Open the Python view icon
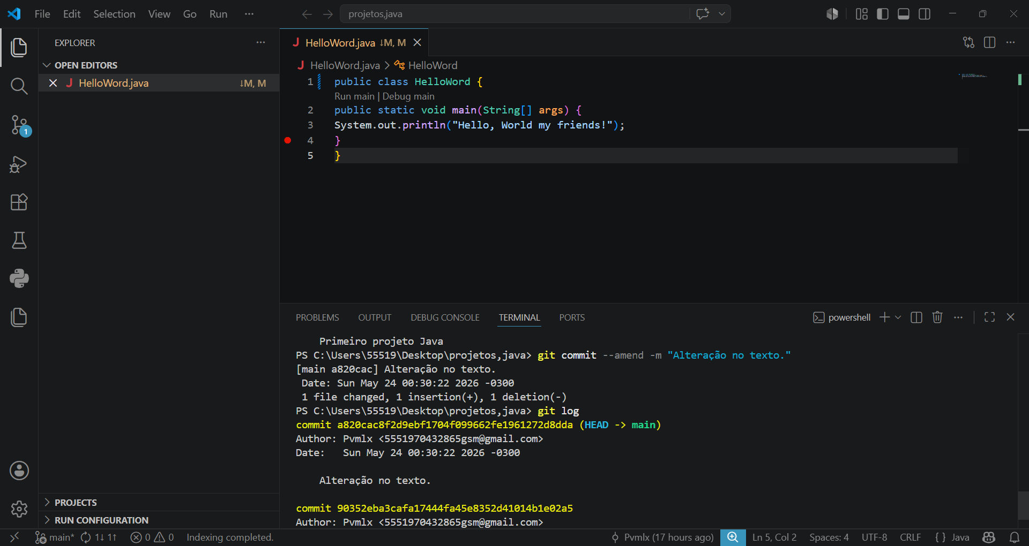The height and width of the screenshot is (546, 1029). click(x=19, y=278)
